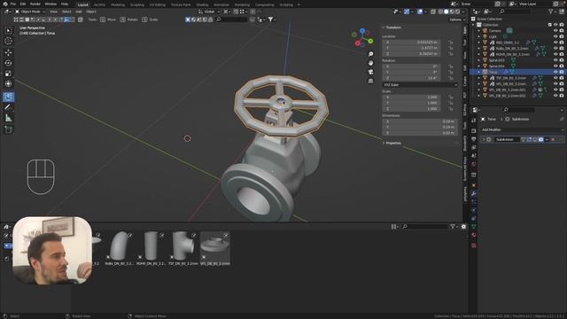This screenshot has height=319, width=567.
Task: Select the Rotate tool in left toolbar
Action: click(8, 63)
